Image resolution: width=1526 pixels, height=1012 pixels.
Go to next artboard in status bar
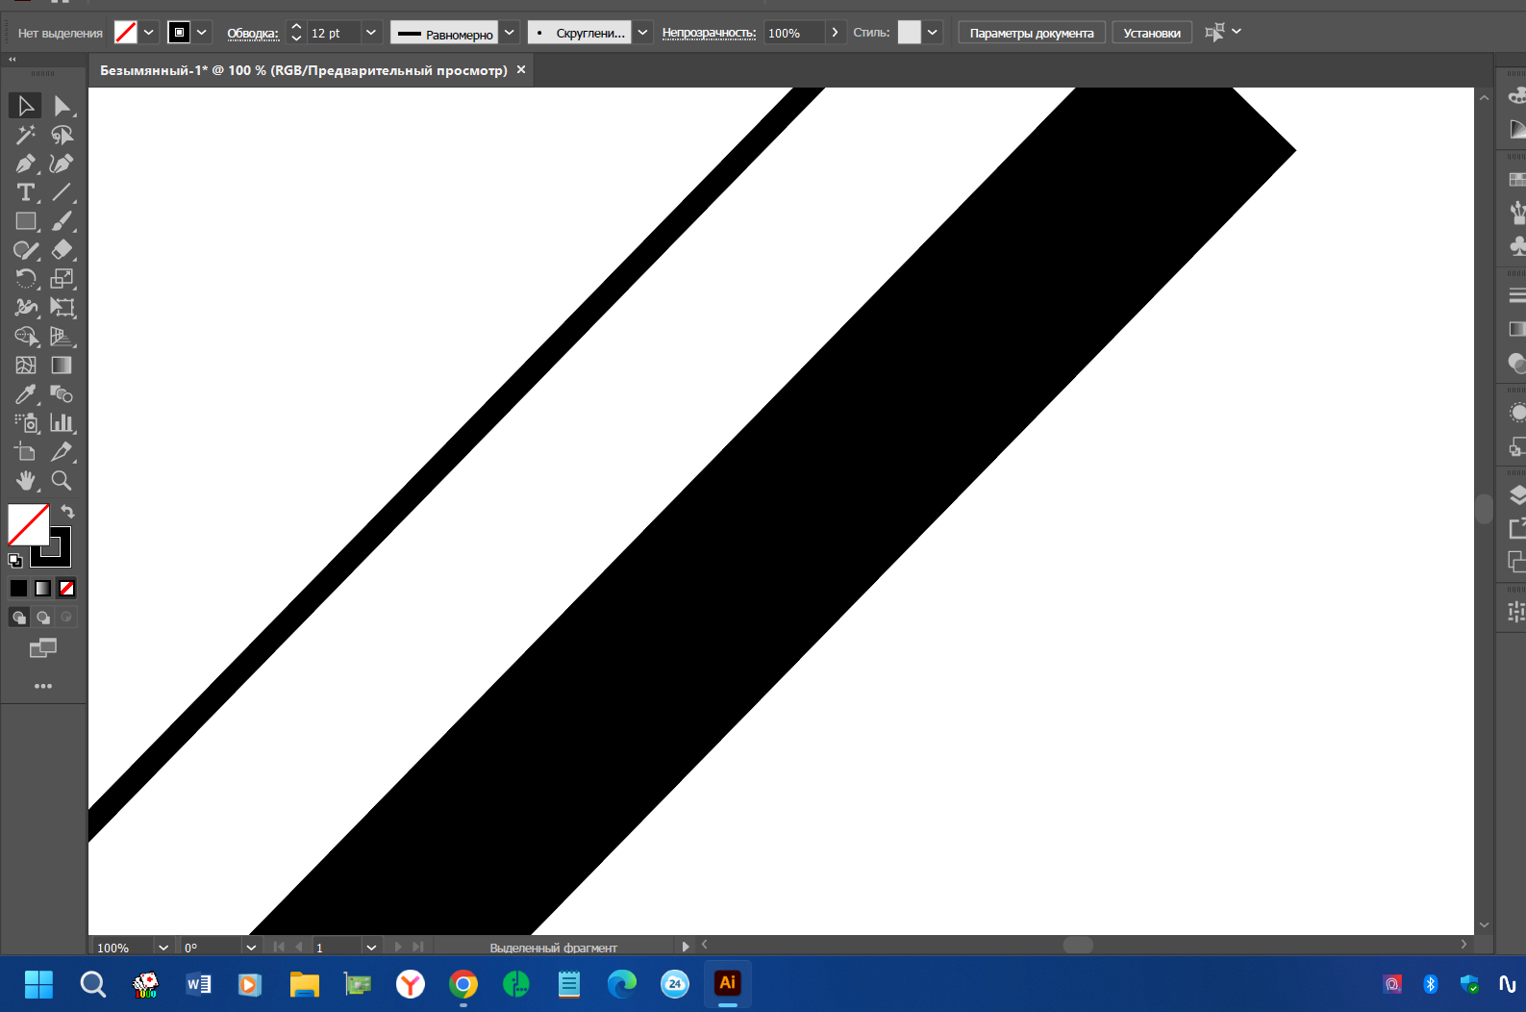[398, 948]
